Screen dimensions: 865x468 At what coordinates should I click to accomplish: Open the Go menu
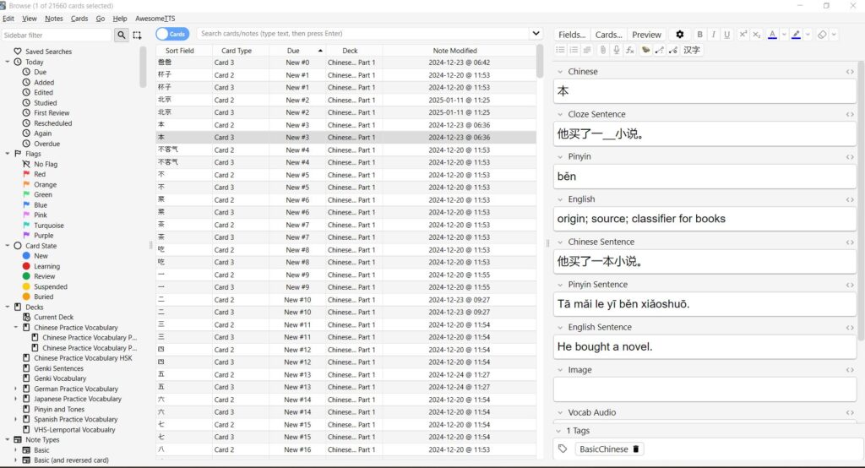100,19
